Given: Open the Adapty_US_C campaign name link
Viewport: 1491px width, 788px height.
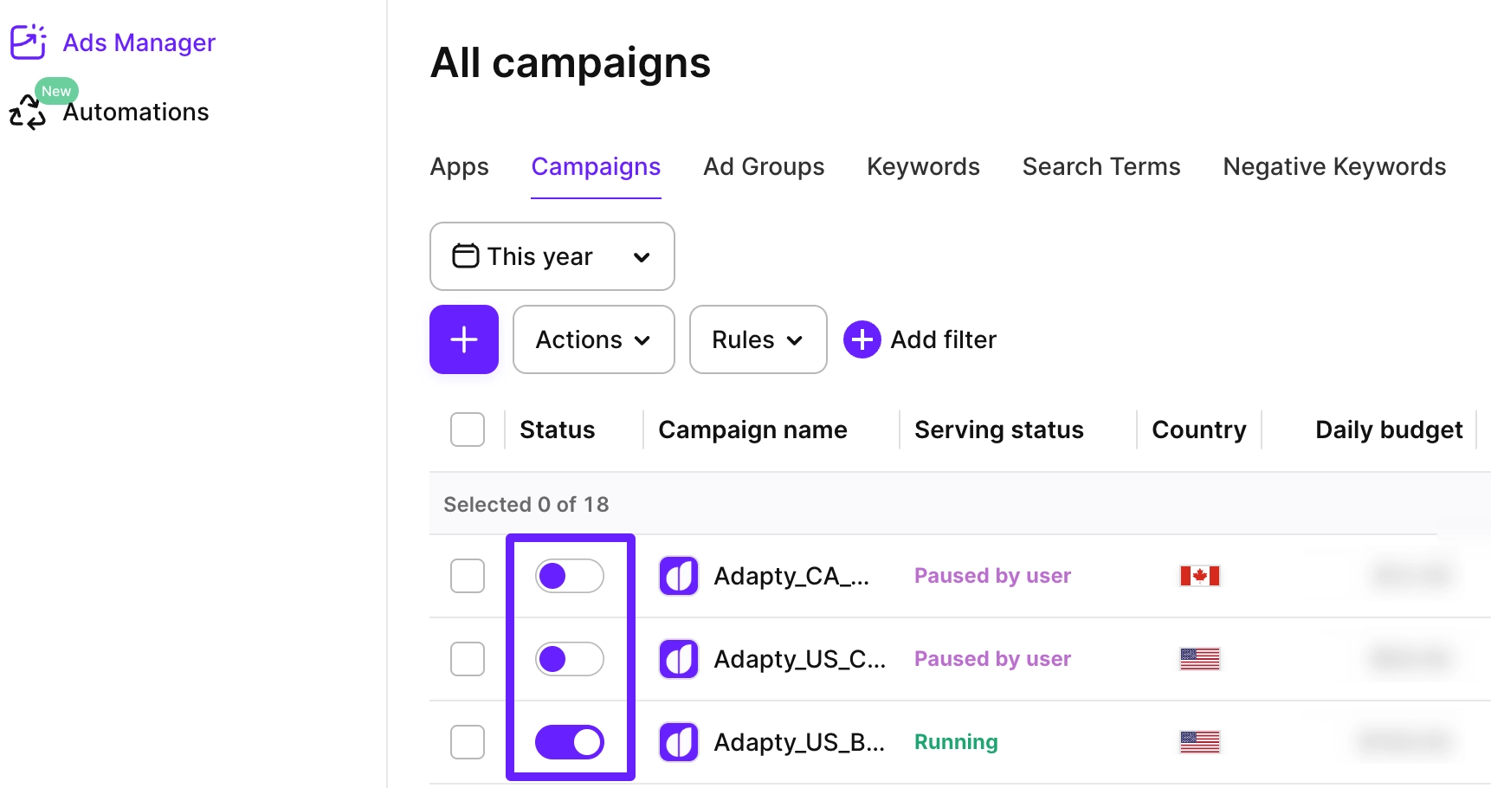Looking at the screenshot, I should pos(799,659).
